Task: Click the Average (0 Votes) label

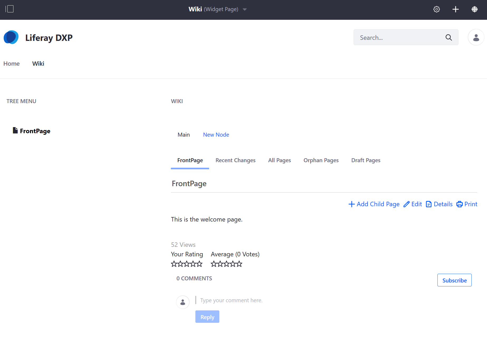Action: 235,254
